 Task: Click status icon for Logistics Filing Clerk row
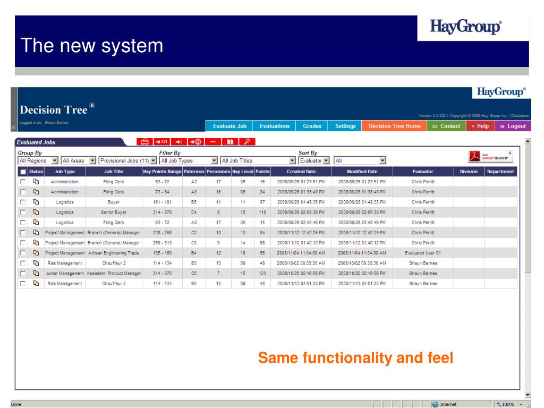coord(36,222)
